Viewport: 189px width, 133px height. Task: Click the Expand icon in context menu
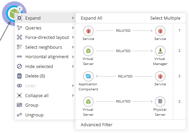[19, 18]
